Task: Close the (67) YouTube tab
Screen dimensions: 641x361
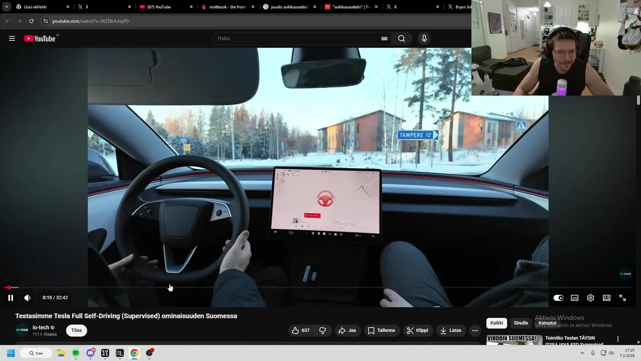Action: click(x=191, y=7)
